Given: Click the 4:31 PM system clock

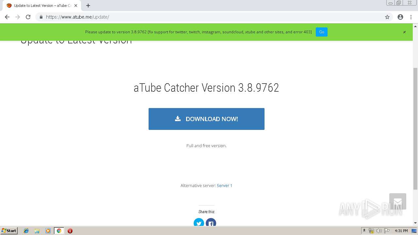Looking at the screenshot, I should click(x=401, y=231).
